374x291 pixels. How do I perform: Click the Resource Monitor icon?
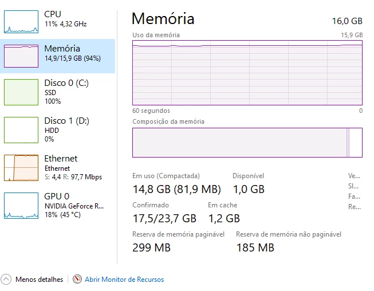point(77,280)
